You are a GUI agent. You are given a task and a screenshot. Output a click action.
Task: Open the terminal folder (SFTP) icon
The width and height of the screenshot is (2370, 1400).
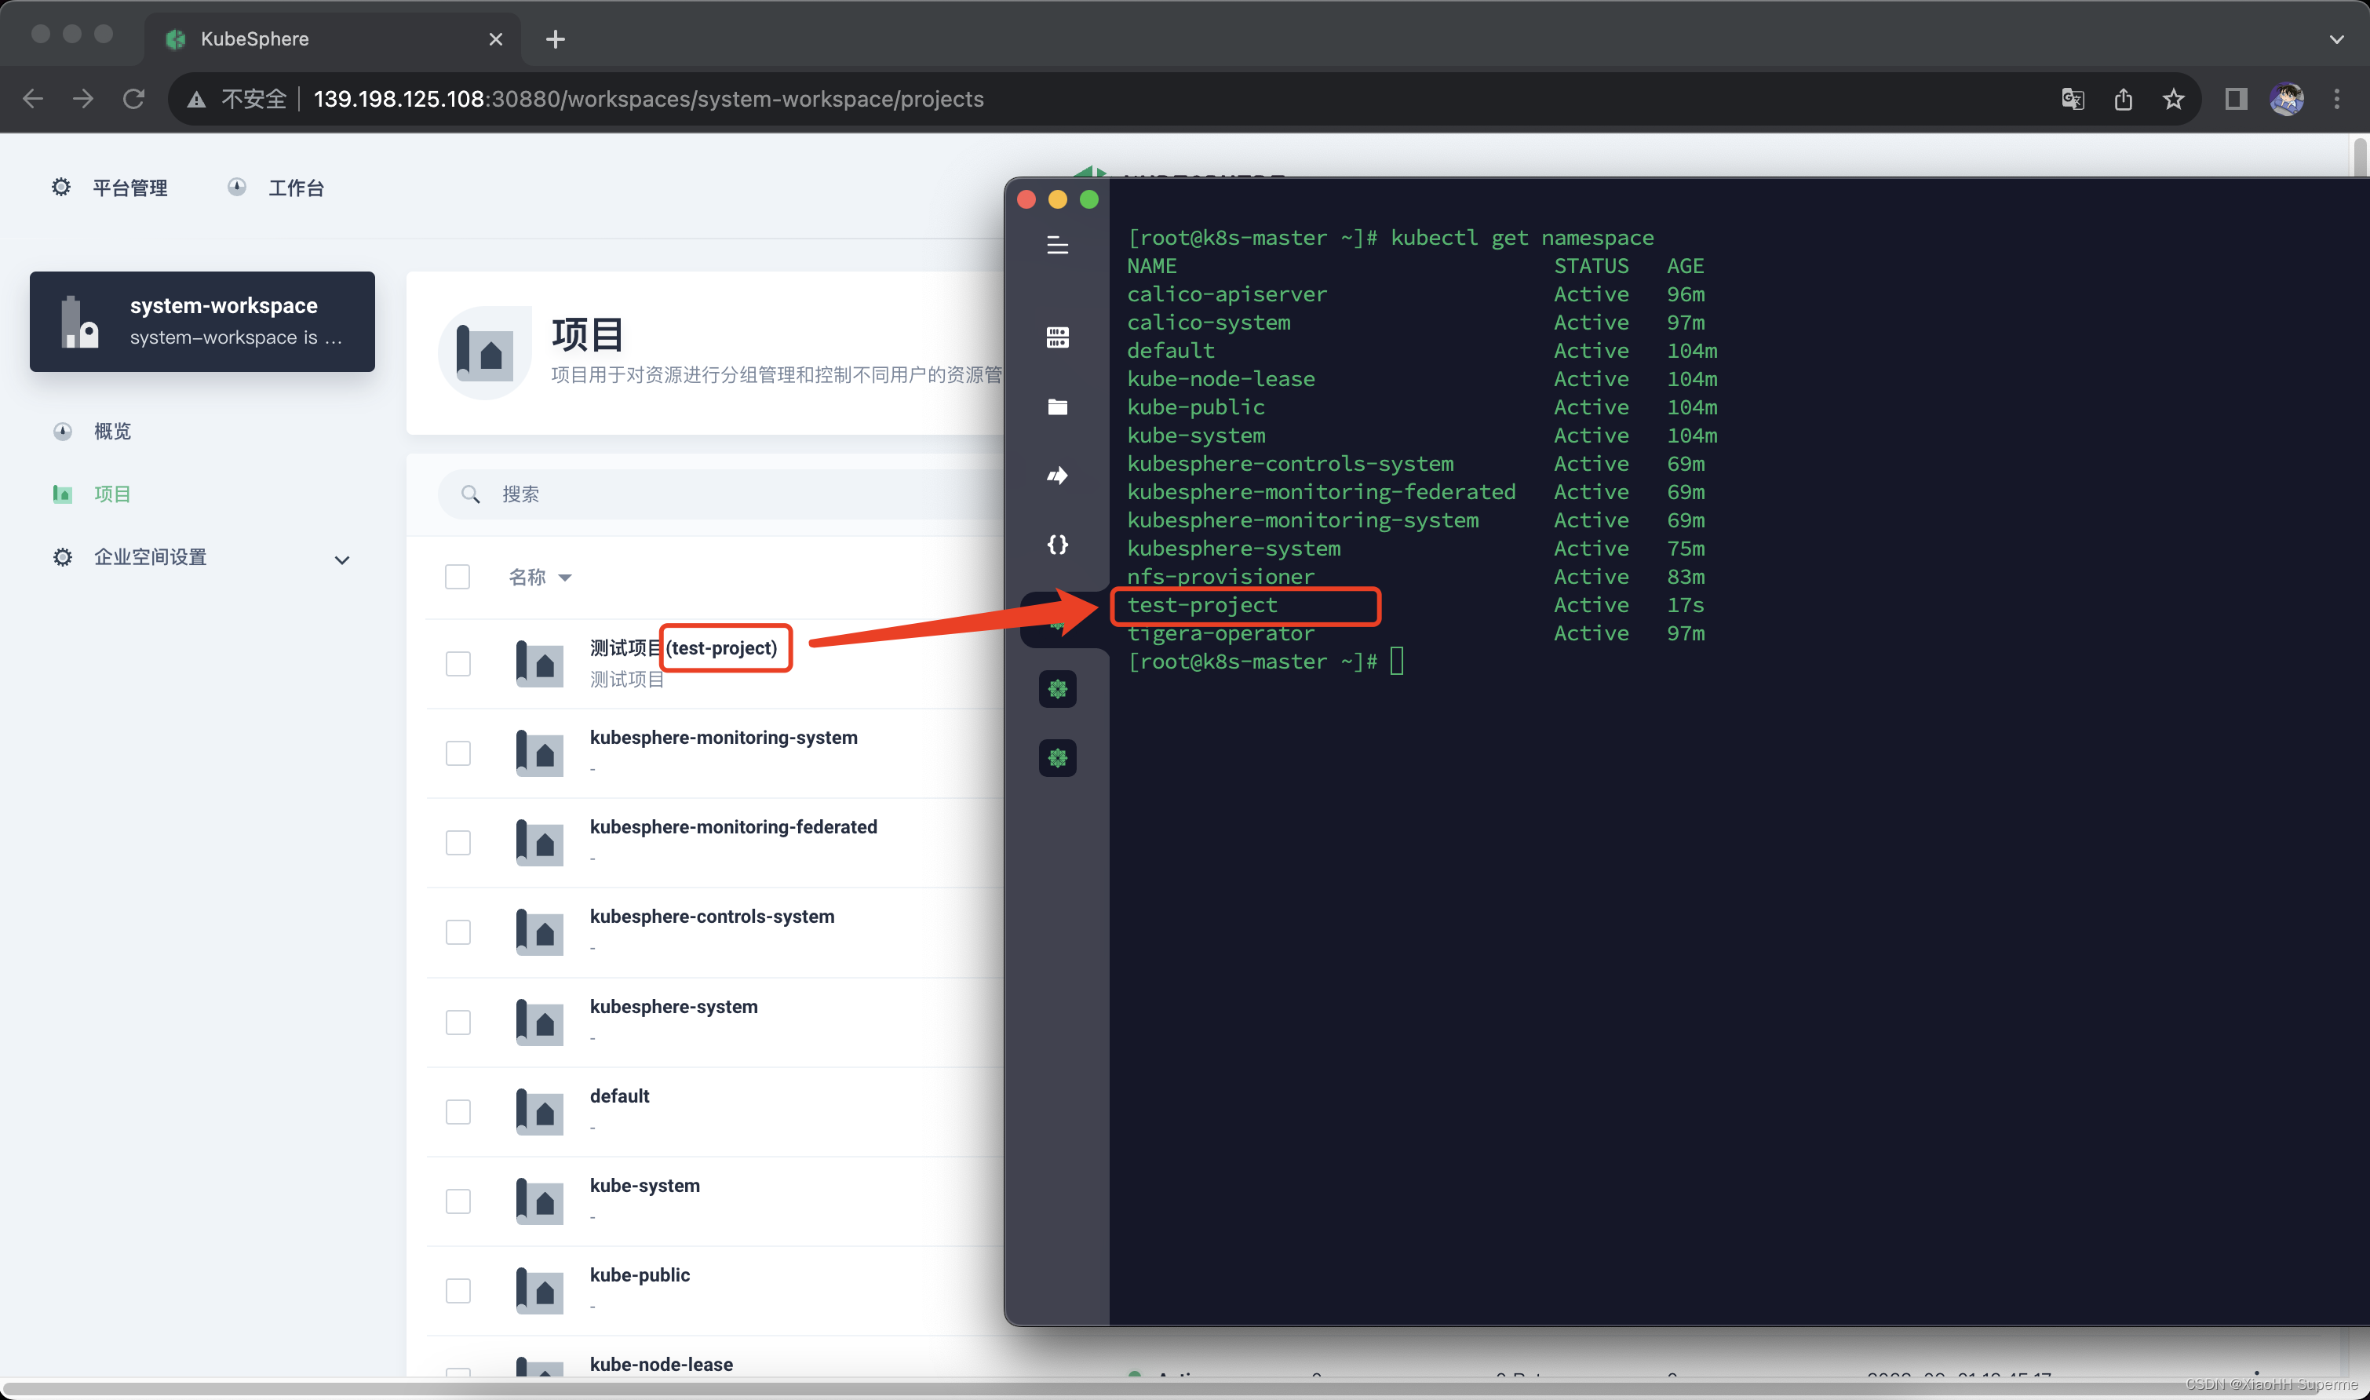(x=1056, y=407)
